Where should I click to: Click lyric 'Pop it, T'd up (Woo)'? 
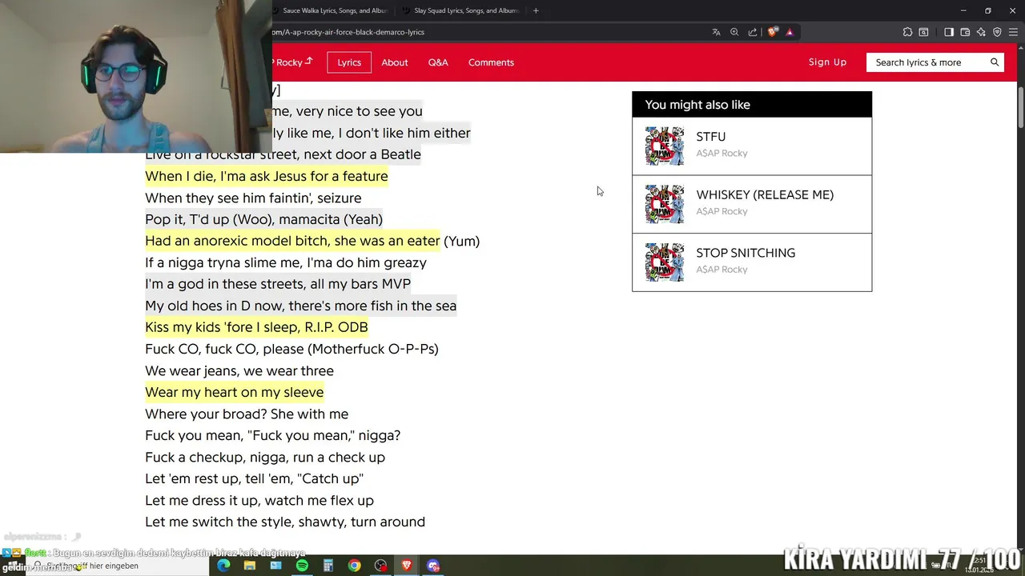pyautogui.click(x=264, y=219)
